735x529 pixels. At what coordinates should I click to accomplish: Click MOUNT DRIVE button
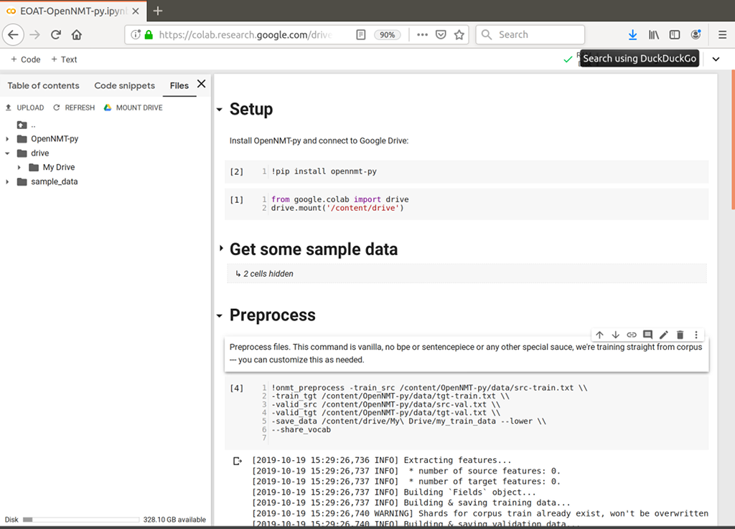(133, 108)
